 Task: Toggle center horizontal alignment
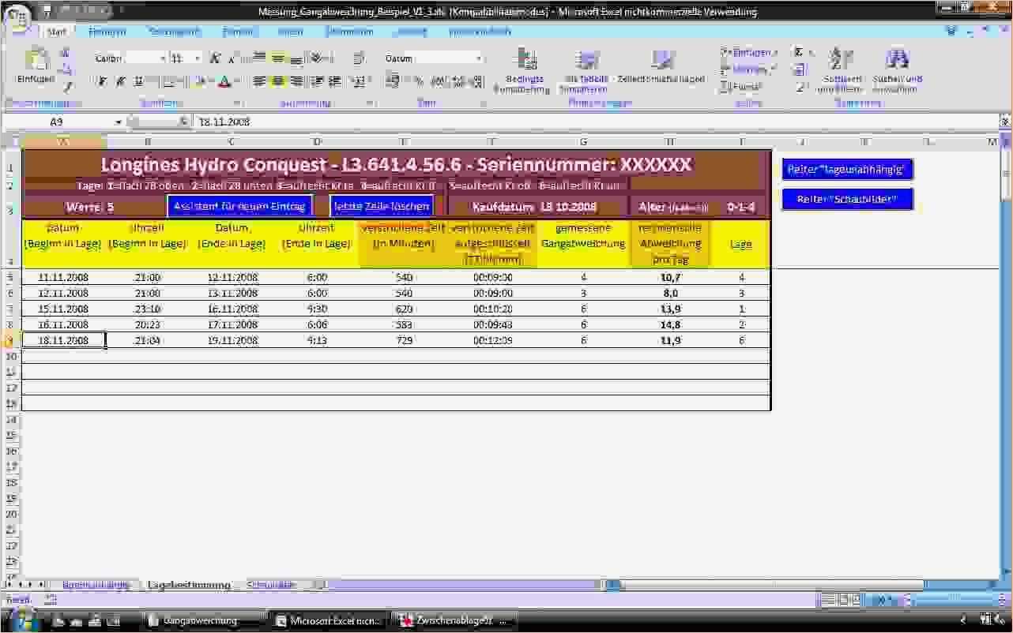point(277,81)
